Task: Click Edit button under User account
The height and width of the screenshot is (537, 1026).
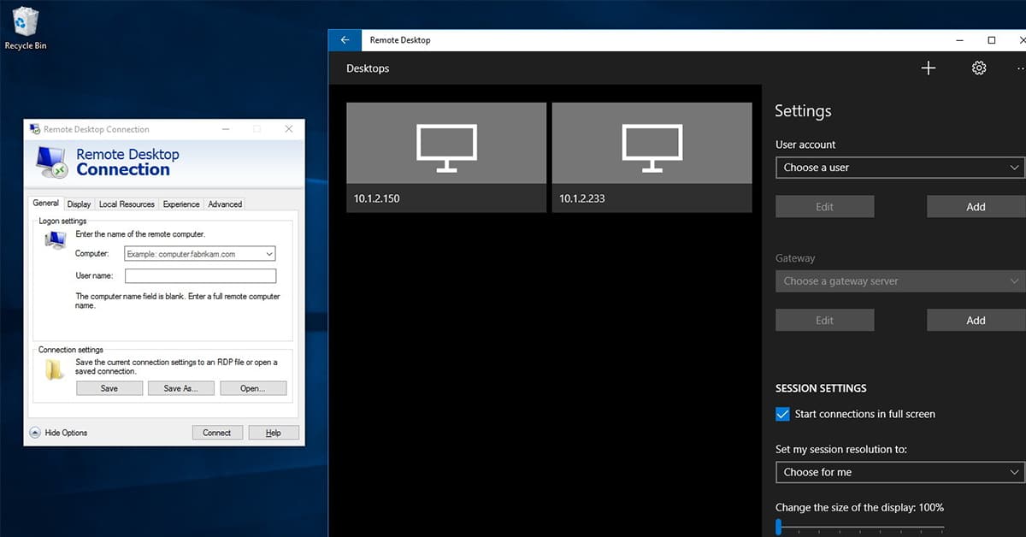Action: pyautogui.click(x=824, y=206)
